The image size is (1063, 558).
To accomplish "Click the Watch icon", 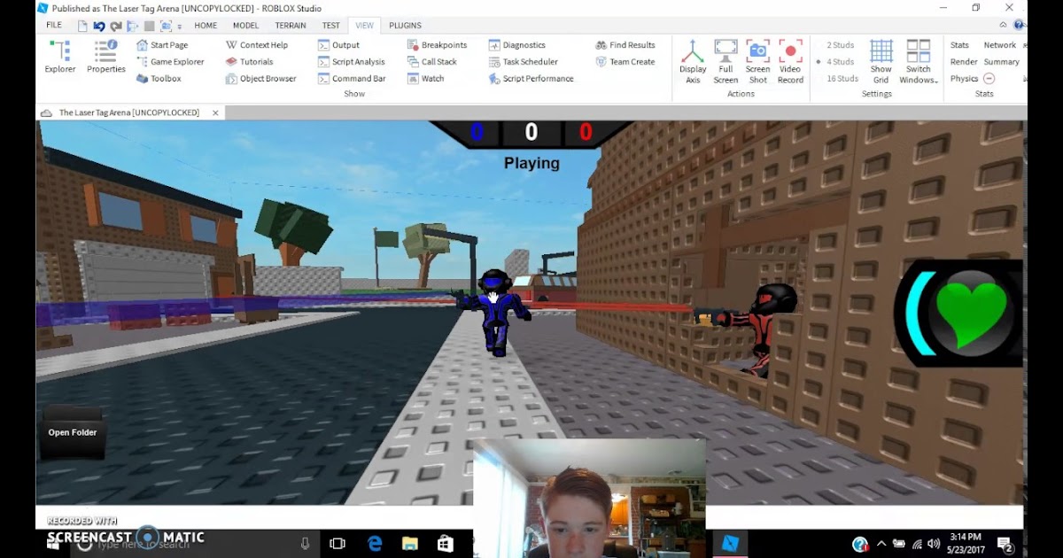I will tap(413, 79).
